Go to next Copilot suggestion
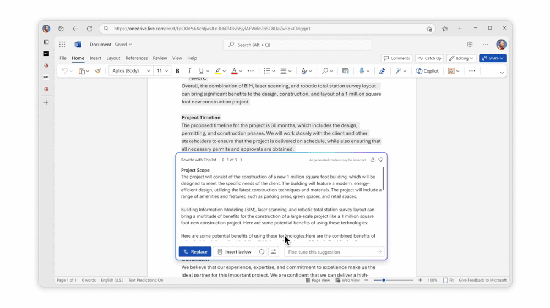This screenshot has height=308, width=550. click(x=241, y=160)
